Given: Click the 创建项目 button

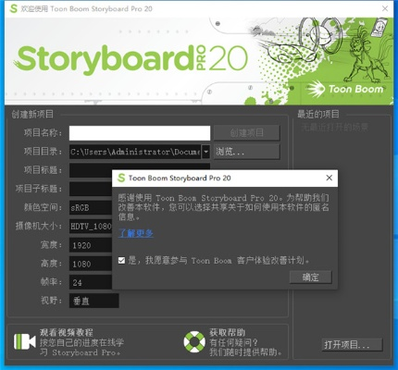Looking at the screenshot, I should pyautogui.click(x=247, y=133).
